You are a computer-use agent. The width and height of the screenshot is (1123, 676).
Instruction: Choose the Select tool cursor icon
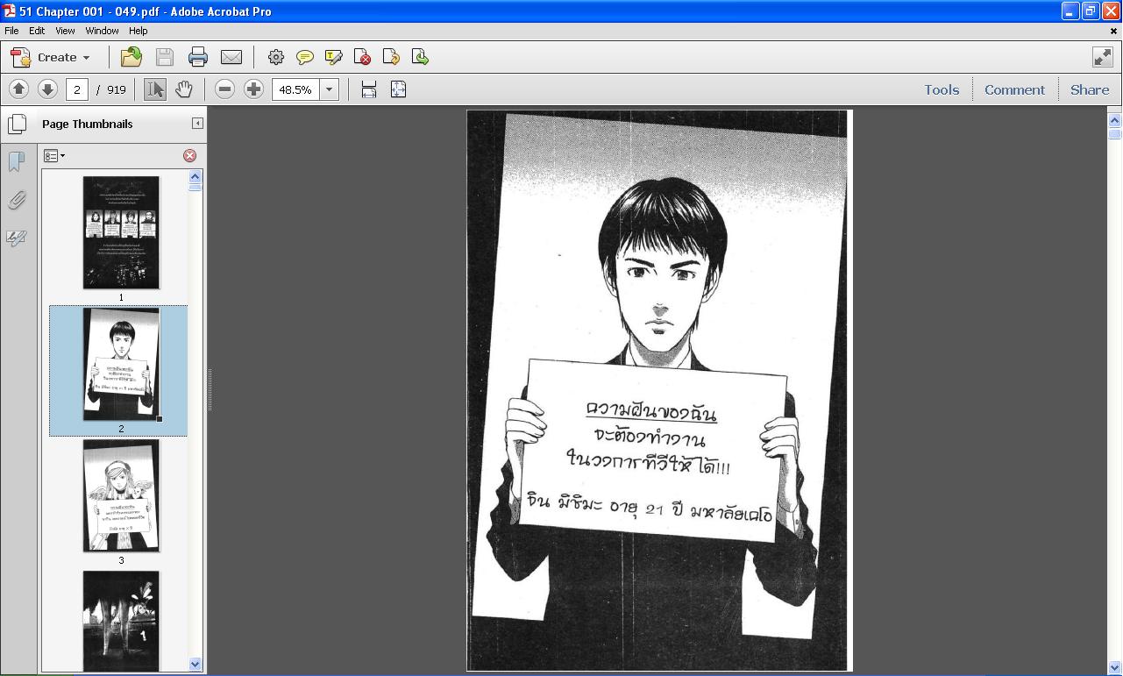155,89
